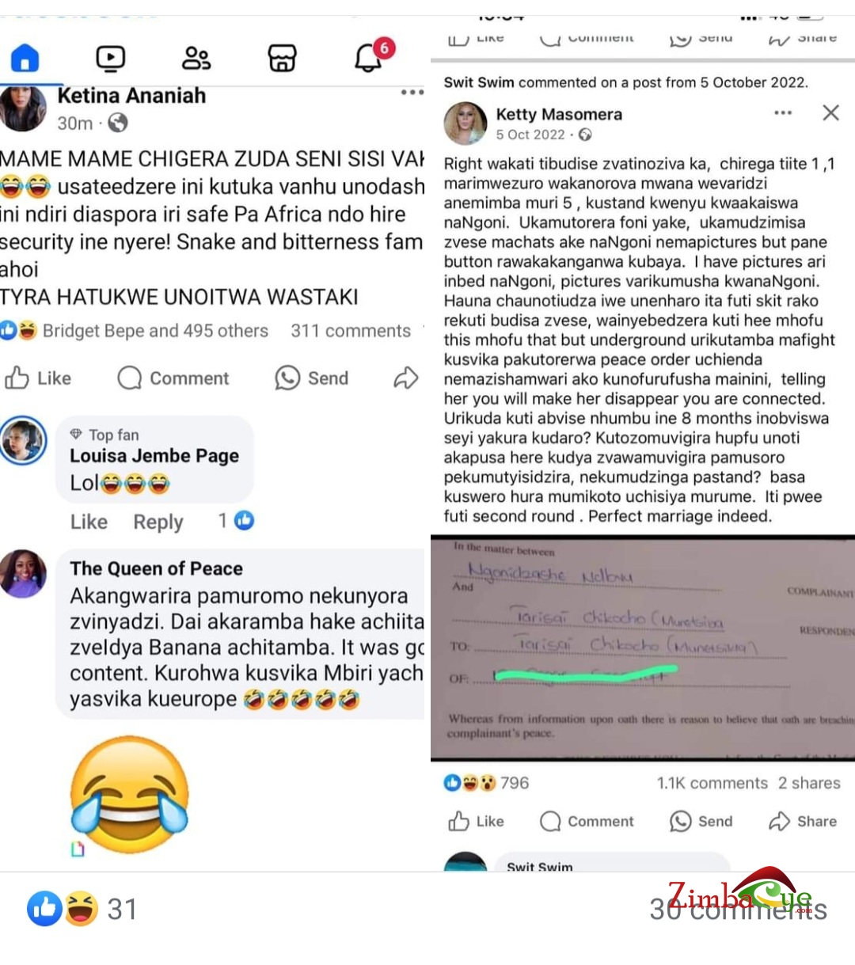Viewport: 855px width, 965px height.
Task: Like Ketina Ananiah's post
Action: pyautogui.click(x=38, y=378)
